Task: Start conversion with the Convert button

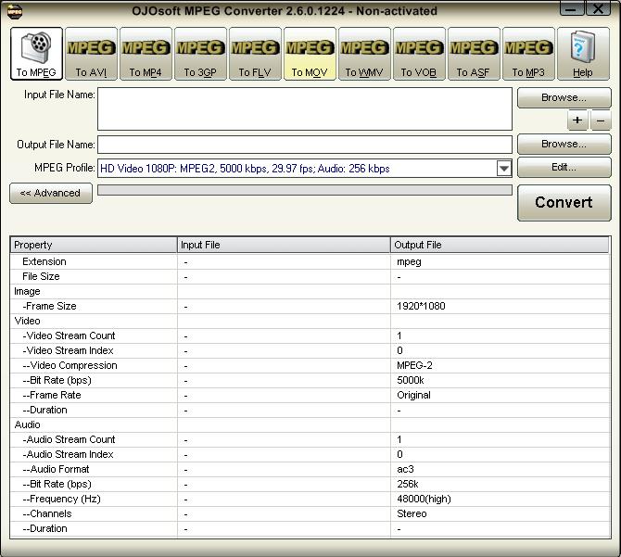Action: tap(564, 202)
